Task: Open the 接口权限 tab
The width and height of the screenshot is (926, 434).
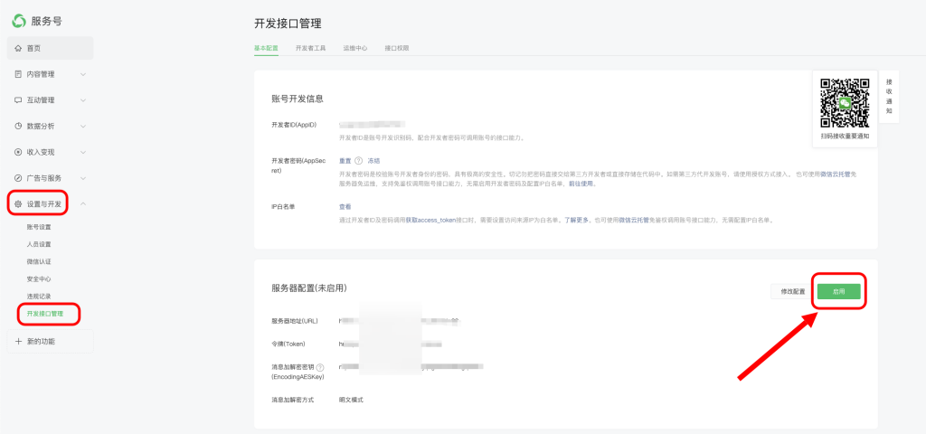Action: pyautogui.click(x=397, y=48)
